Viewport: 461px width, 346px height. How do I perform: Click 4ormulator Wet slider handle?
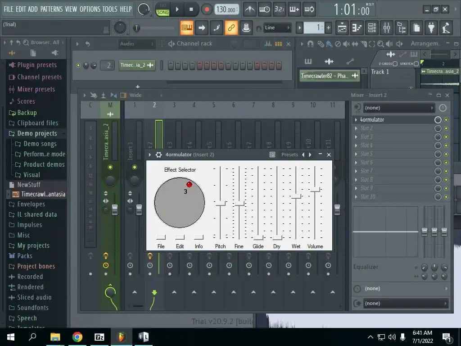296,196
